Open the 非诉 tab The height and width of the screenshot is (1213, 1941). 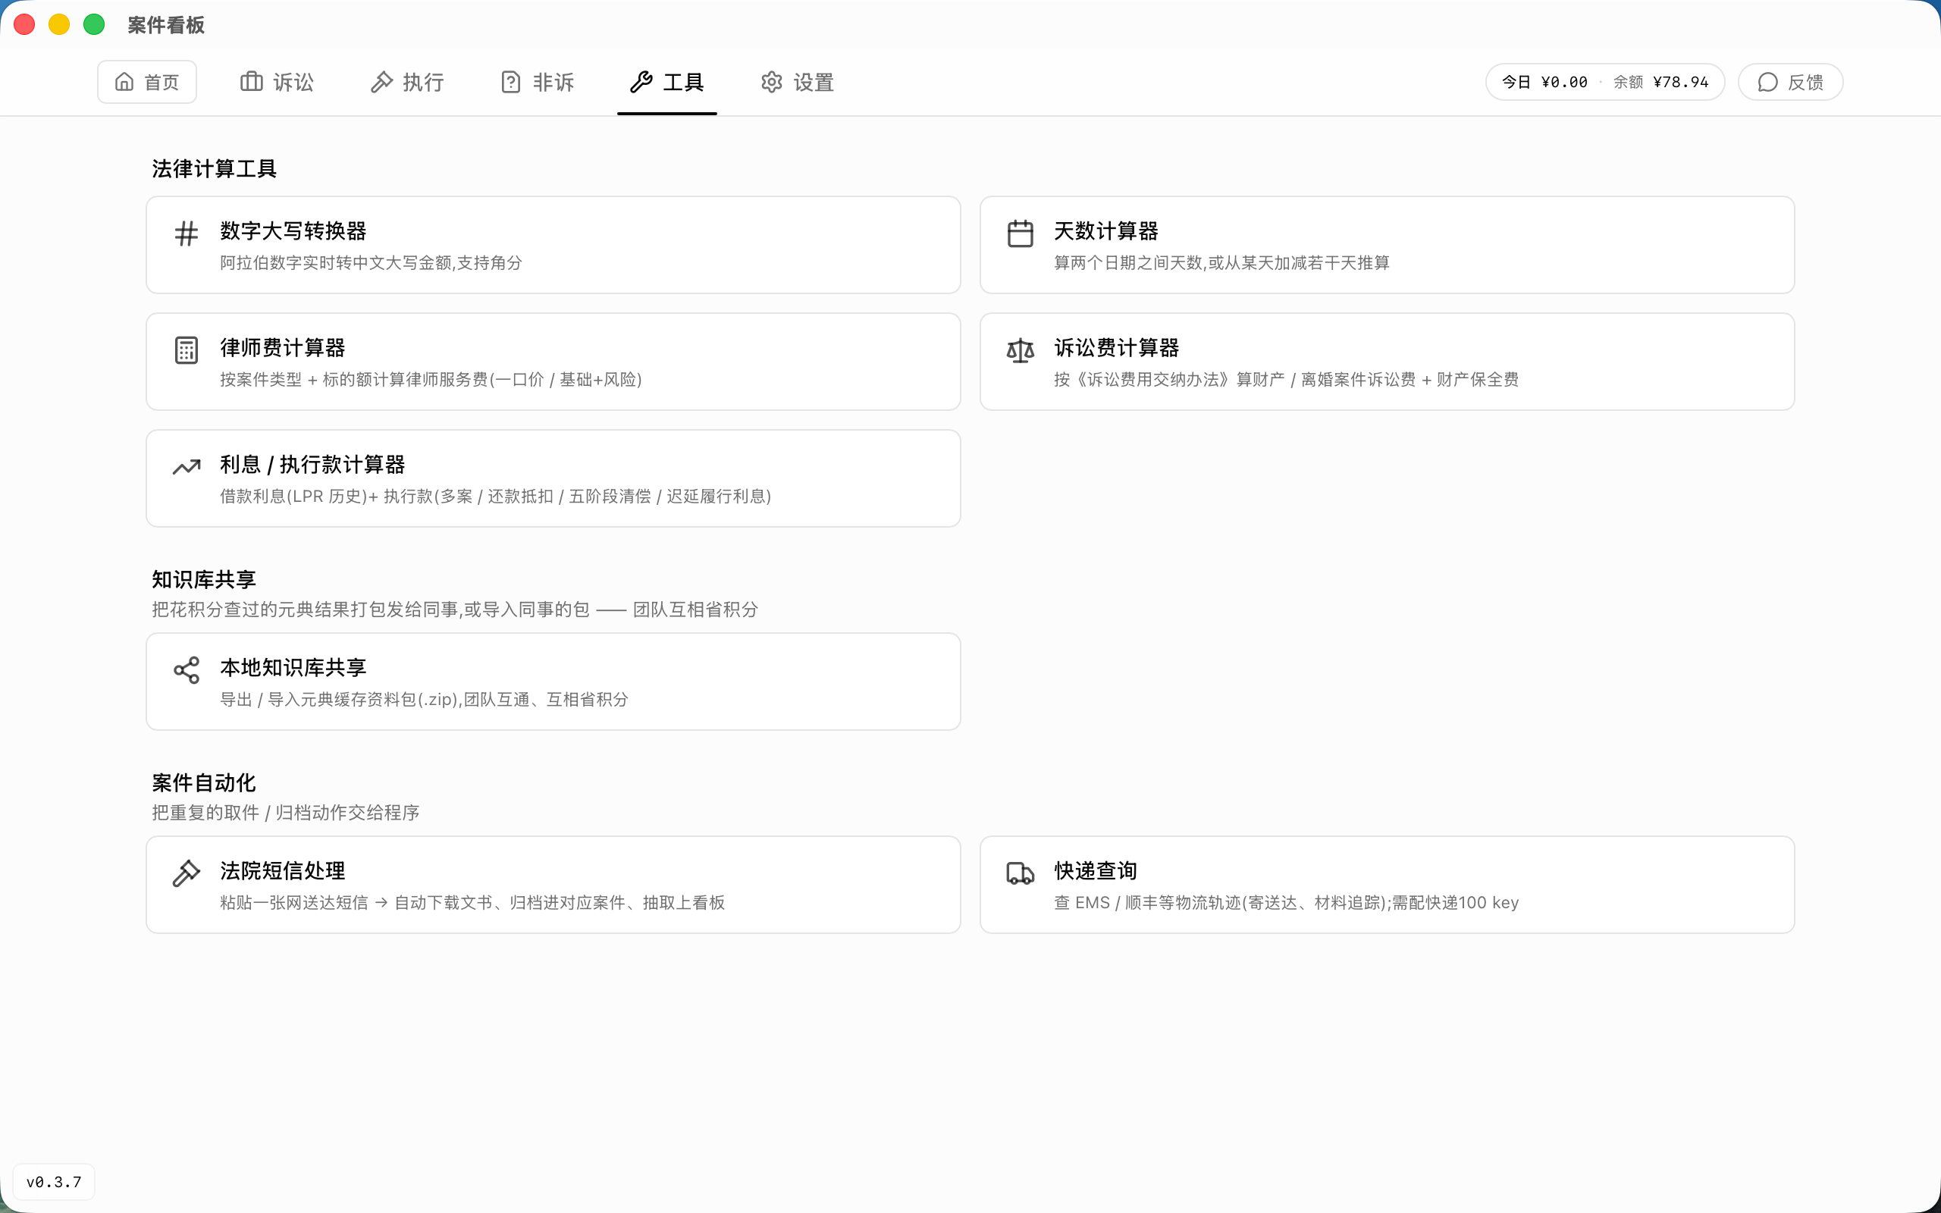click(x=538, y=82)
